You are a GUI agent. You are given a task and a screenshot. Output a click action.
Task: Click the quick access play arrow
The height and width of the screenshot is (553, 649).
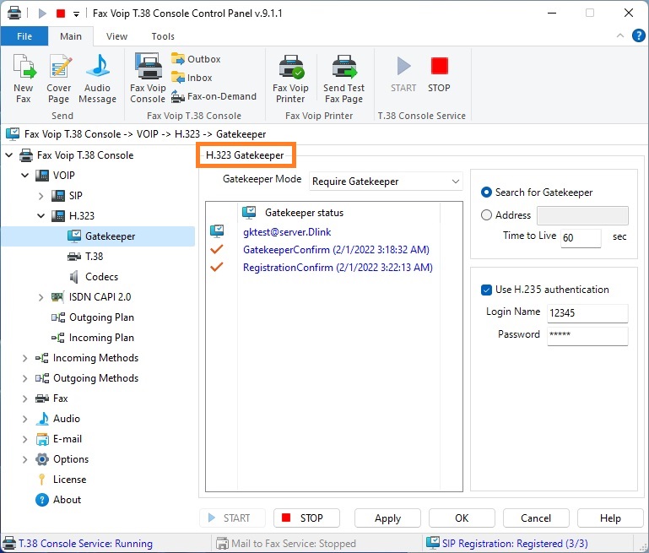[42, 14]
